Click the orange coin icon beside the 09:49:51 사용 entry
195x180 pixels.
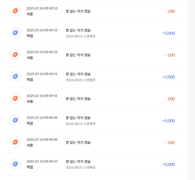click(15, 98)
